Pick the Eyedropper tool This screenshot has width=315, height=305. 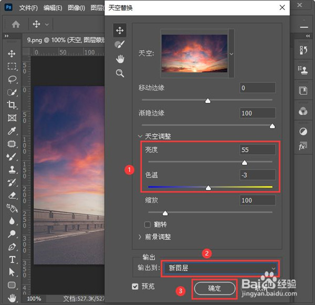coord(12,130)
